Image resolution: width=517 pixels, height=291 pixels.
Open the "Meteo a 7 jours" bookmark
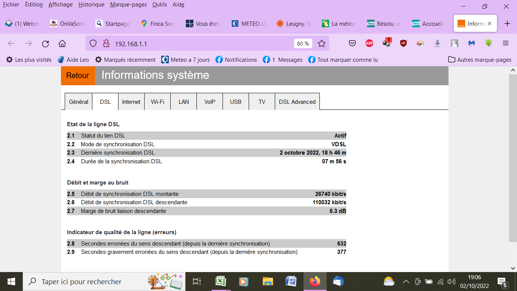(x=186, y=59)
